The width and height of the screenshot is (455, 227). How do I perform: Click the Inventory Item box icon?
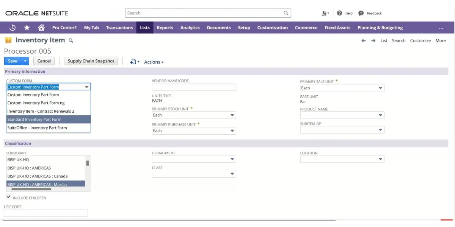pos(8,40)
